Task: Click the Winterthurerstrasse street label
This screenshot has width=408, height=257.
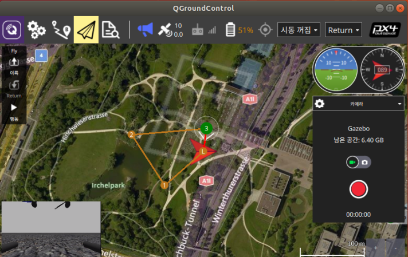Action: 229,191
